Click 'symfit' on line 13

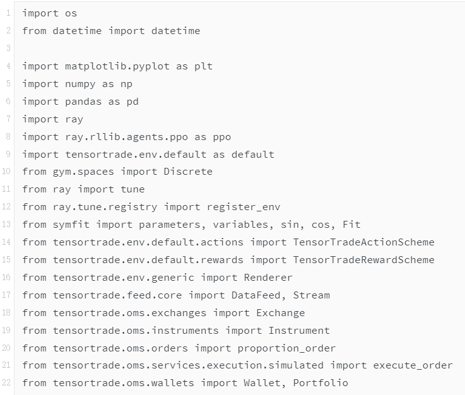(x=71, y=225)
